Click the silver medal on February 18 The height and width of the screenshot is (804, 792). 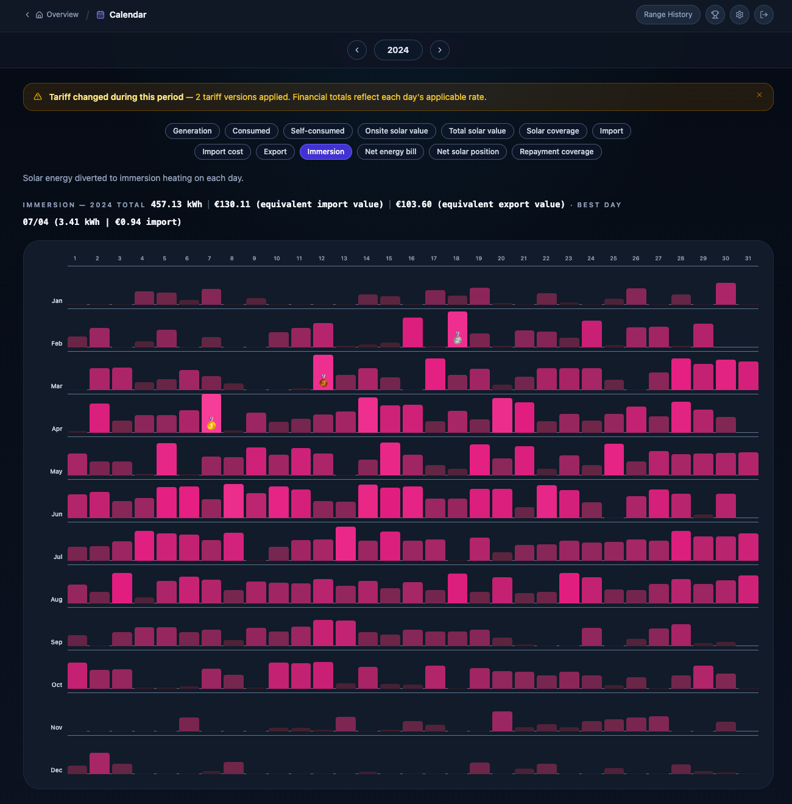click(458, 338)
